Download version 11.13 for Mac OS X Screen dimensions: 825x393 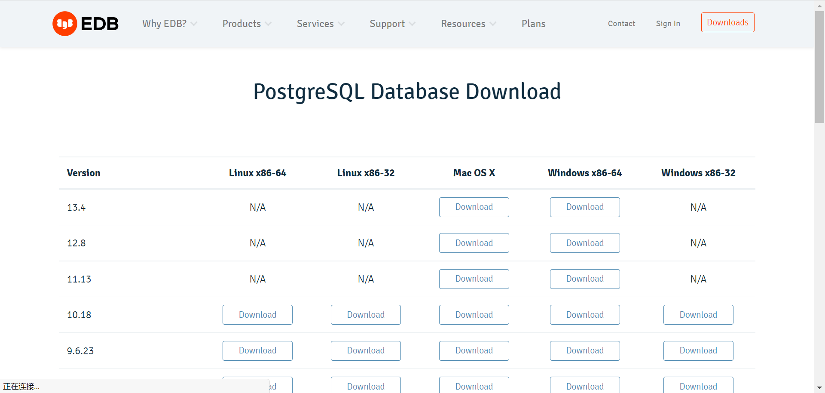(474, 279)
